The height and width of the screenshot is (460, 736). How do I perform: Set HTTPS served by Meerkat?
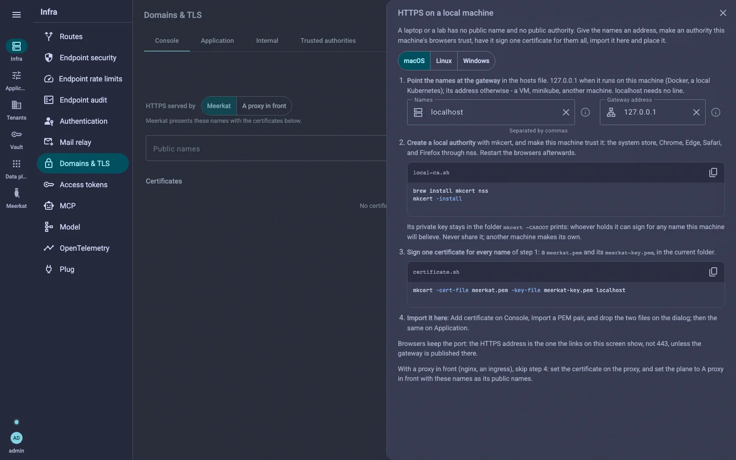click(219, 106)
